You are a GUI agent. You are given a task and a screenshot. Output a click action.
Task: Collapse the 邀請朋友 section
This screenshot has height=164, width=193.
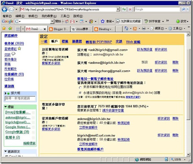[6, 151]
